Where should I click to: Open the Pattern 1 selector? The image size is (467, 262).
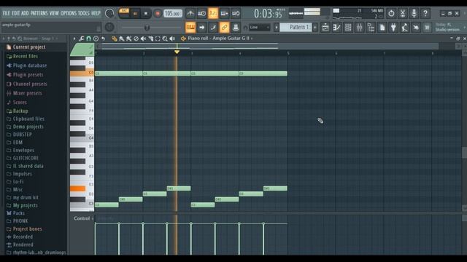tap(296, 28)
